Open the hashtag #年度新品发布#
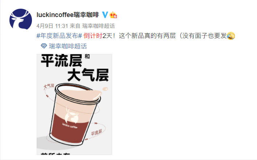257x160 pixels. (x=59, y=36)
